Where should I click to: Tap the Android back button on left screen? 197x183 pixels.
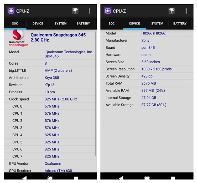tap(24, 178)
